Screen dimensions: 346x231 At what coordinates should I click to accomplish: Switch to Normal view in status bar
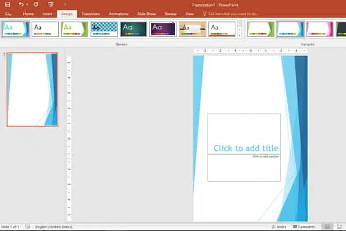point(328,227)
